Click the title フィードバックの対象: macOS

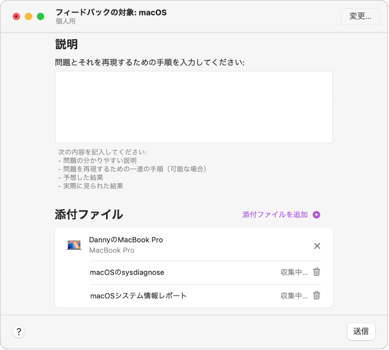(111, 12)
